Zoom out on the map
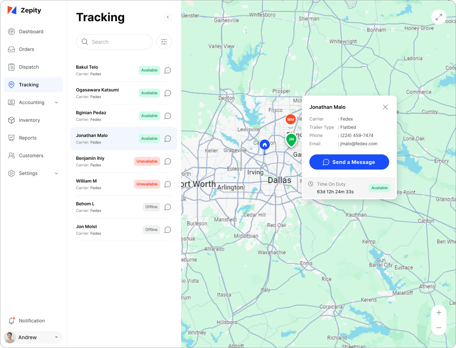This screenshot has height=348, width=456. coord(439,328)
